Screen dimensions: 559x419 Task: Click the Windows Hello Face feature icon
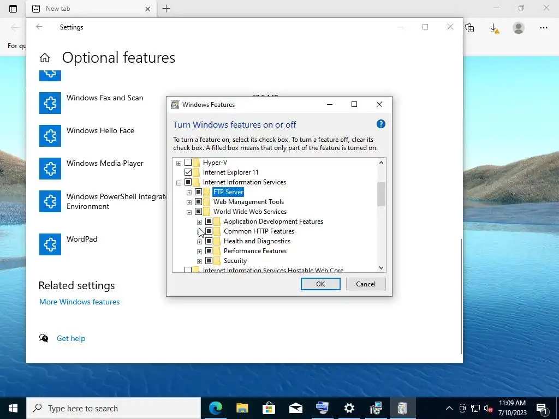click(x=50, y=136)
